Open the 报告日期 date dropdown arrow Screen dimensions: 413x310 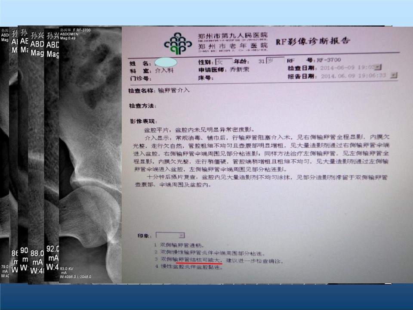point(394,75)
